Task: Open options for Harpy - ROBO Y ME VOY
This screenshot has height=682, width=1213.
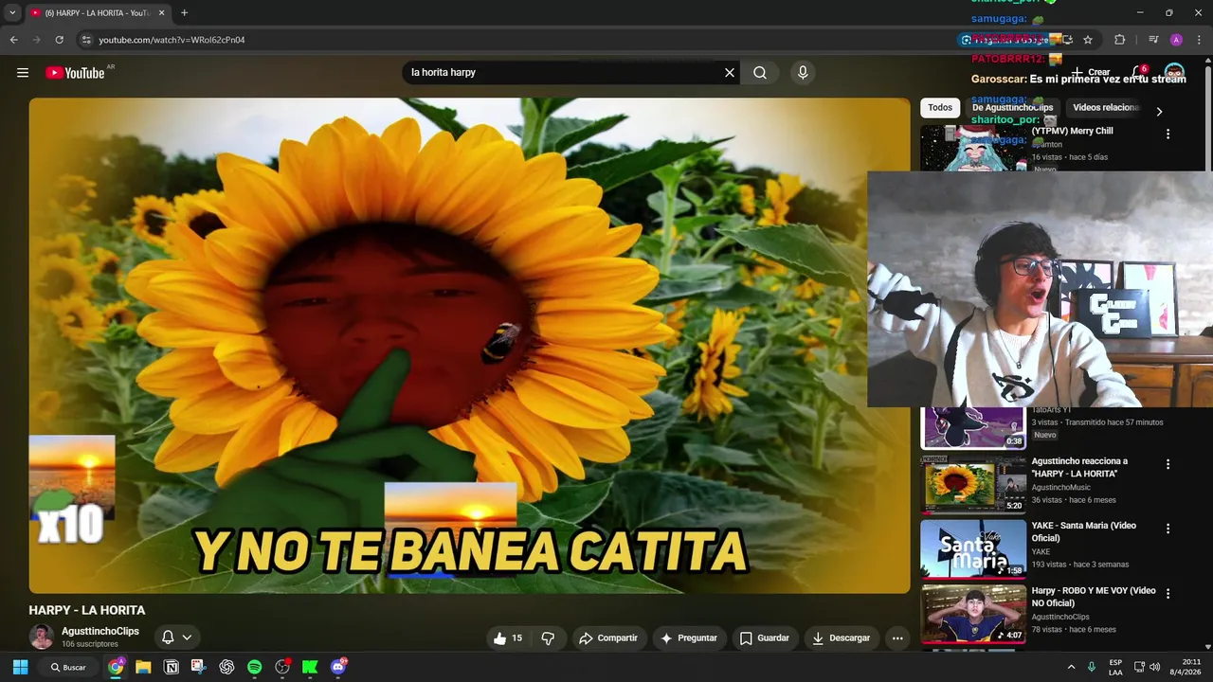Action: [x=1168, y=594]
